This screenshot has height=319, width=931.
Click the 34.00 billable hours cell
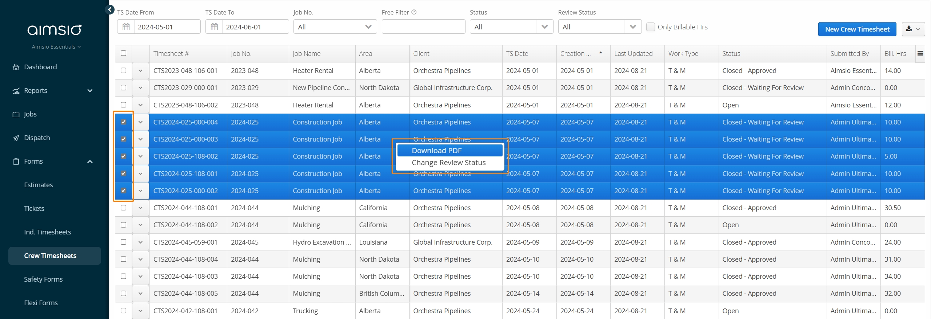click(x=903, y=276)
